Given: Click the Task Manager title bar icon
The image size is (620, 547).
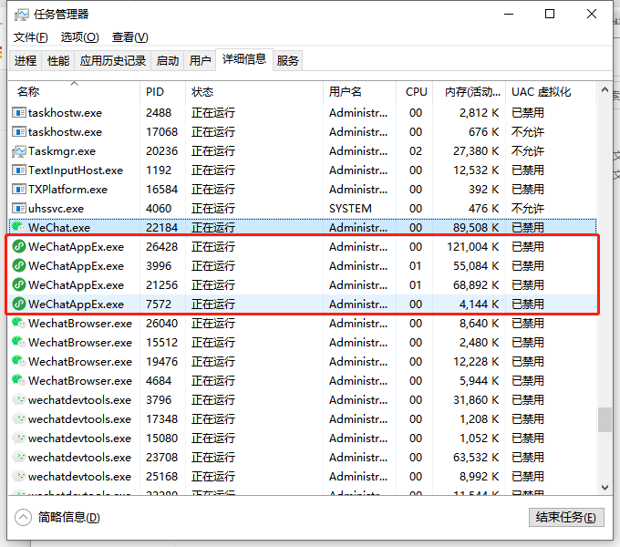Looking at the screenshot, I should 21,15.
